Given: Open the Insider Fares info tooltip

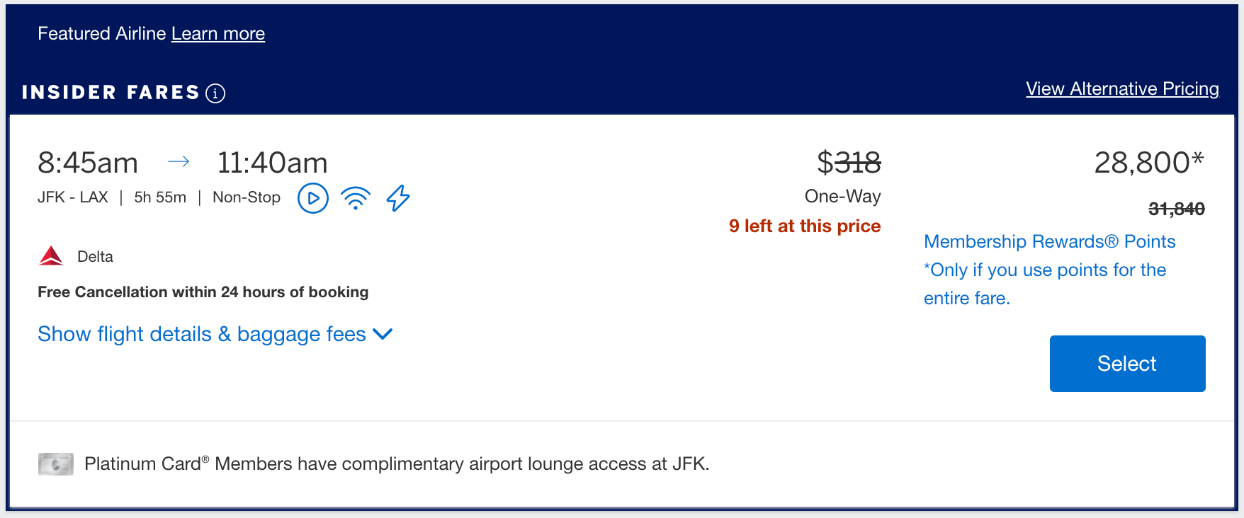Looking at the screenshot, I should [215, 93].
